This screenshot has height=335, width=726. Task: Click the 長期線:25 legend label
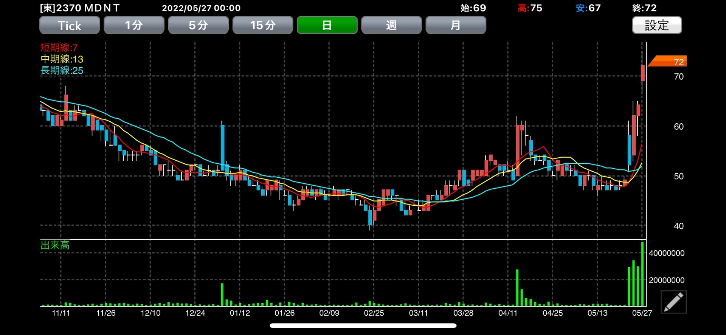point(62,70)
